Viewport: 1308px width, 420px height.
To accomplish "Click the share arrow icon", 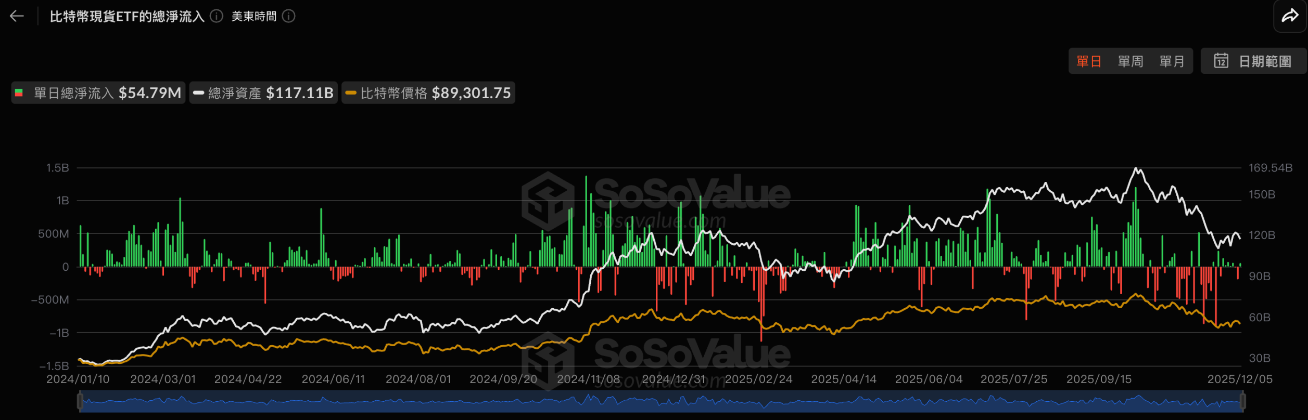I will click(x=1290, y=16).
